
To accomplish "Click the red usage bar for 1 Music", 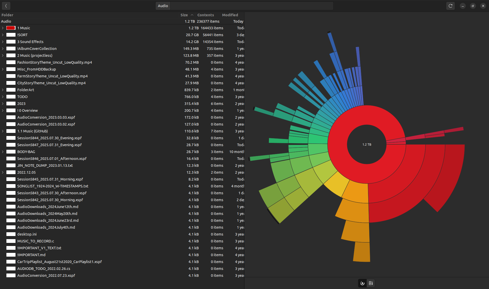I will (x=11, y=28).
